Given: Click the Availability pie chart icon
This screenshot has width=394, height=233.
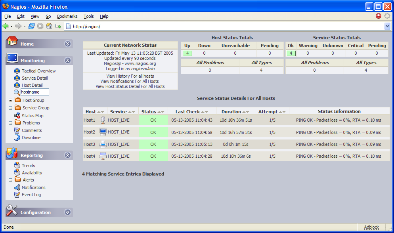Looking at the screenshot, I should [x=17, y=172].
